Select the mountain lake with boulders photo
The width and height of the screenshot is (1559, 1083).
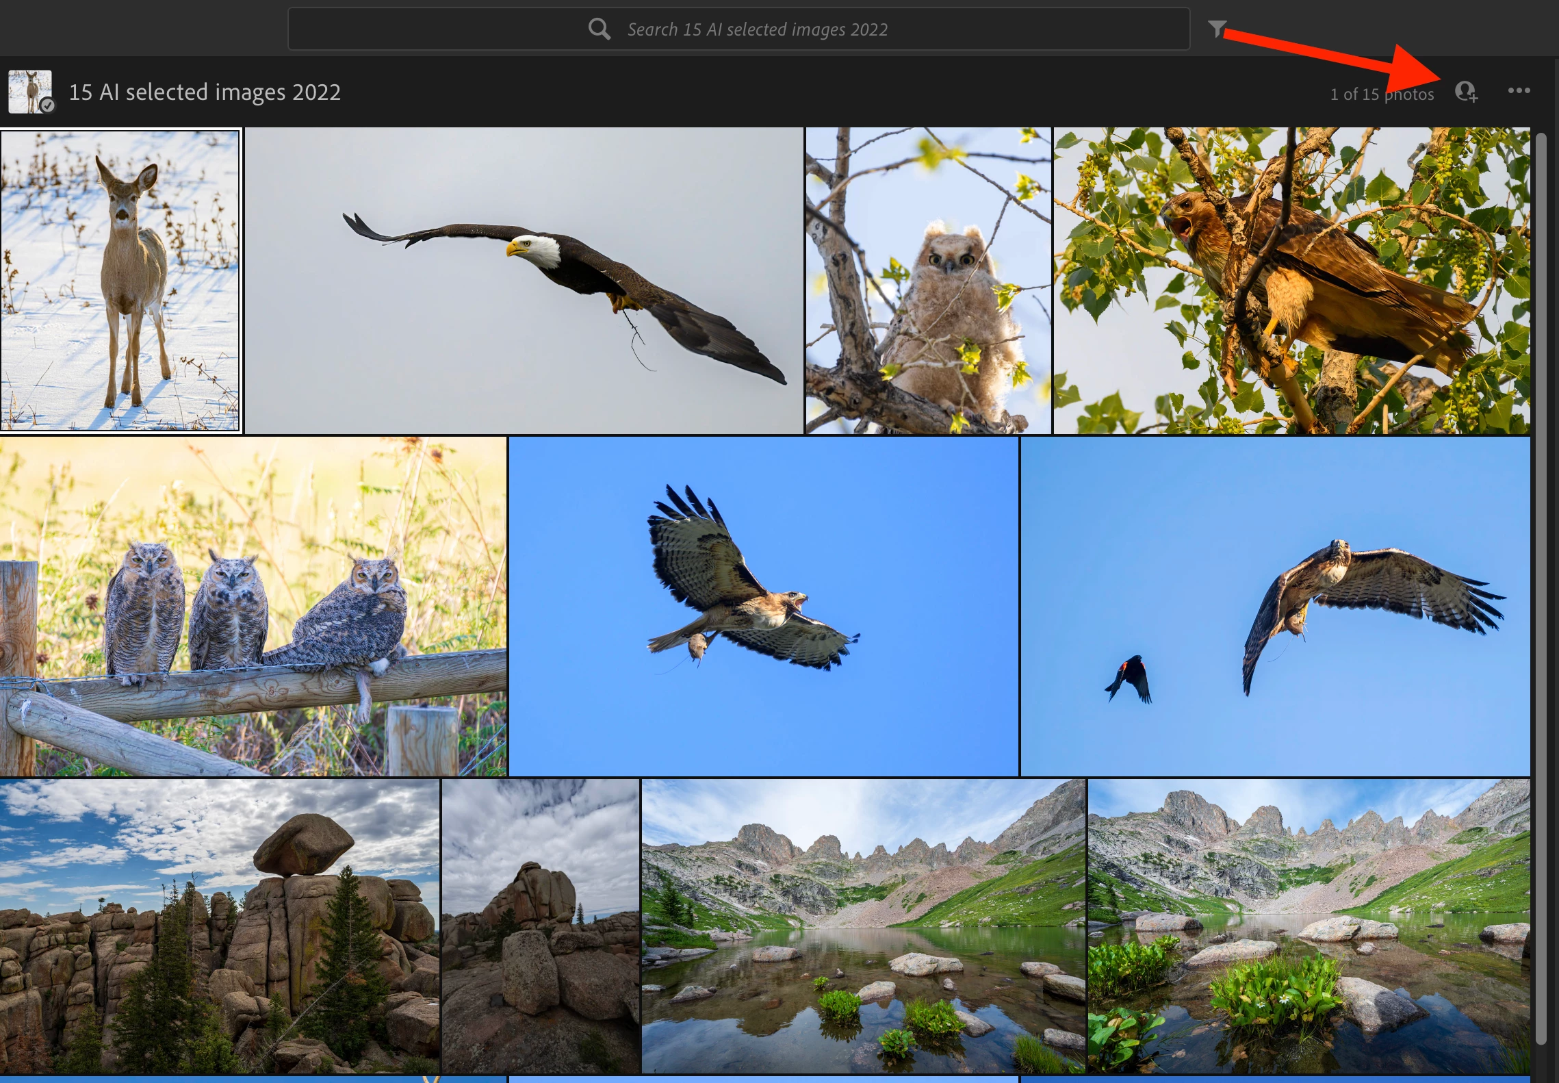[x=863, y=924]
